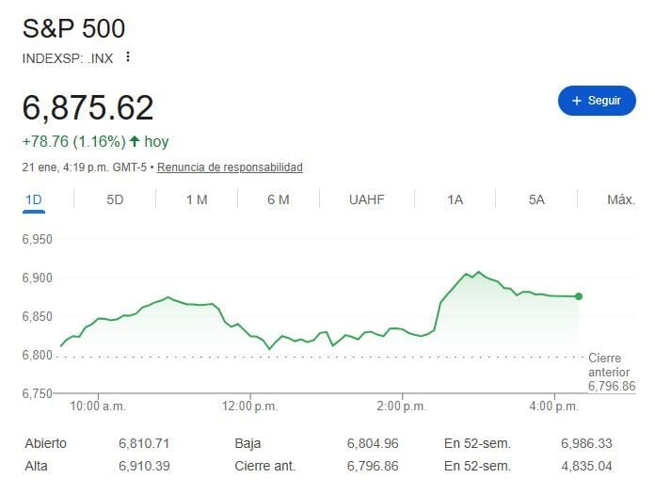The height and width of the screenshot is (494, 655).
Task: Click the green endpoint dot on chart
Action: click(x=579, y=296)
